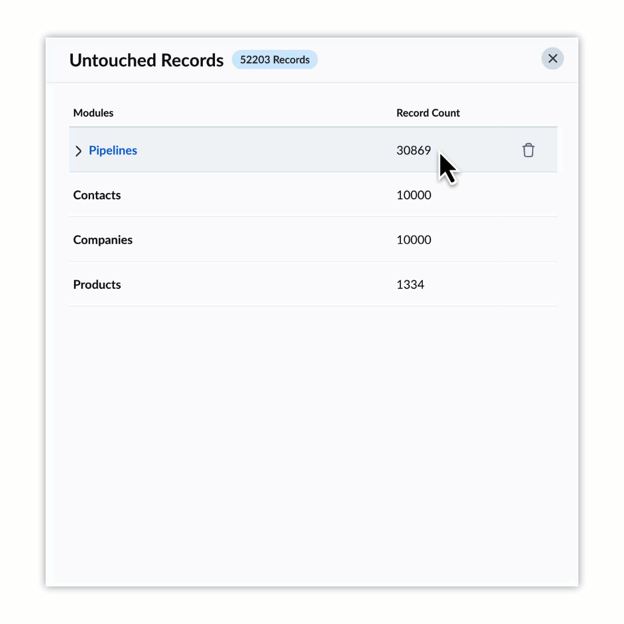Click the Contacts record count 10000
The height and width of the screenshot is (624, 624).
coord(414,195)
